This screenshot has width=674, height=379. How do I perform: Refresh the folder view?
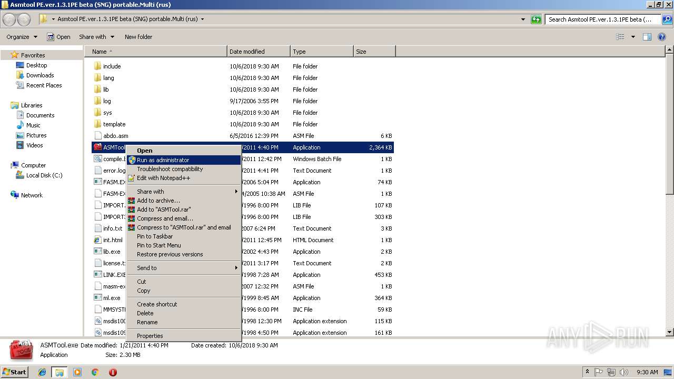536,19
